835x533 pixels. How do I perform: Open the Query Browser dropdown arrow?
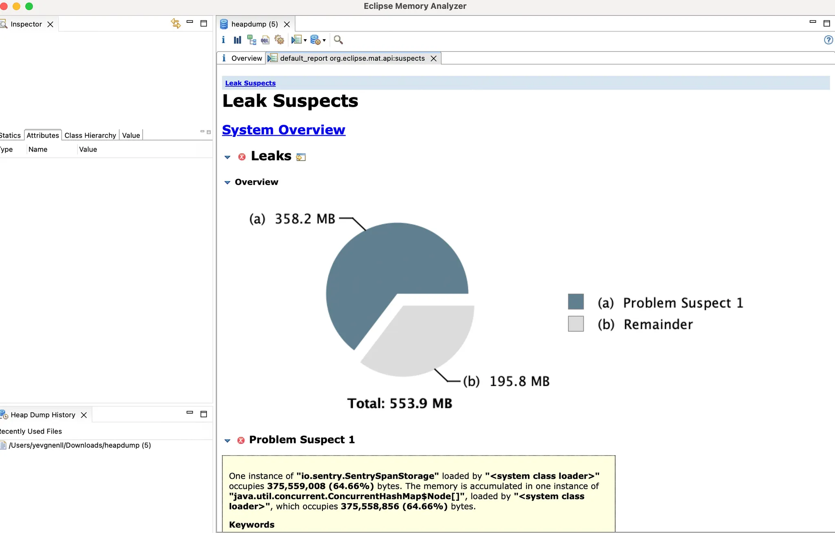pyautogui.click(x=324, y=40)
